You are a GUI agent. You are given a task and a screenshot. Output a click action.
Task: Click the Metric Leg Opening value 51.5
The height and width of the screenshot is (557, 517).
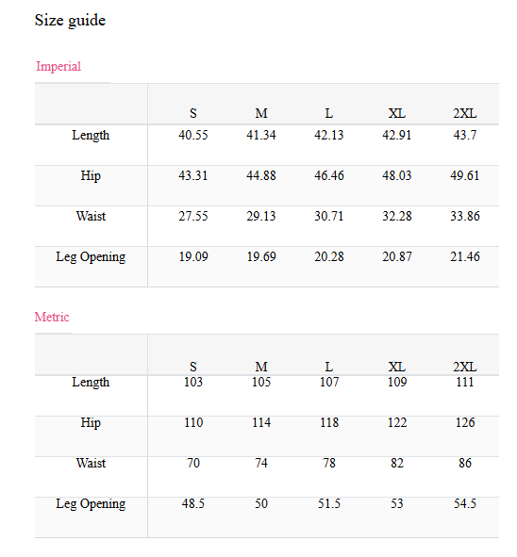(329, 503)
